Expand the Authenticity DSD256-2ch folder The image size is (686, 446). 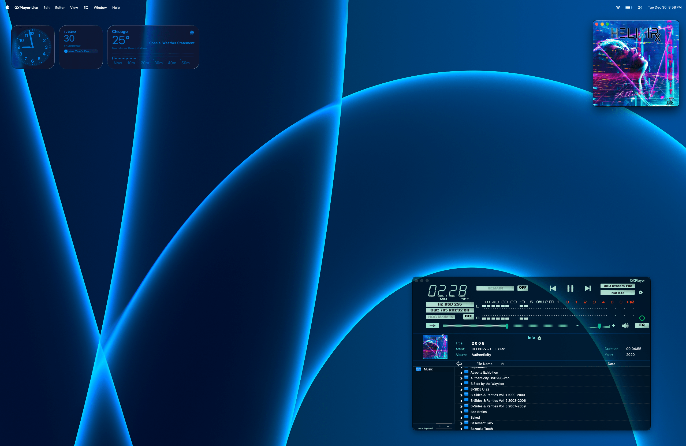click(x=461, y=378)
